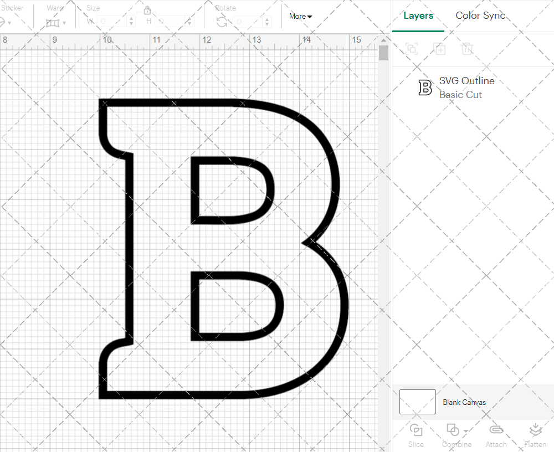Screen dimensions: 554x452
Task: Click the Blank Canvas label
Action: (x=464, y=402)
